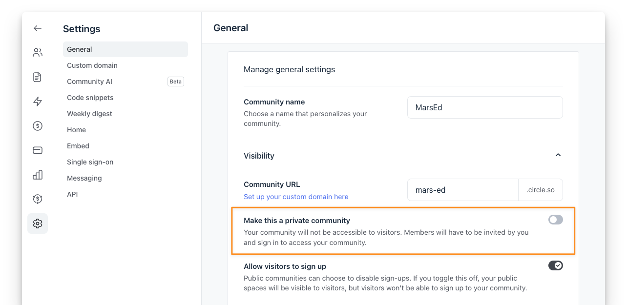Collapse the Visibility section chevron

pos(558,154)
